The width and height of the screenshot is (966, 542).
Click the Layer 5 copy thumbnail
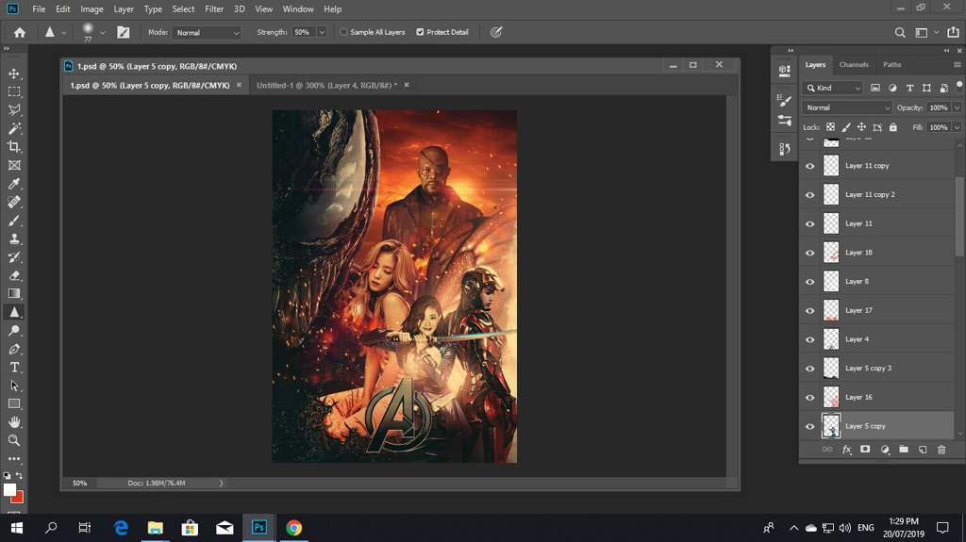[x=831, y=426]
